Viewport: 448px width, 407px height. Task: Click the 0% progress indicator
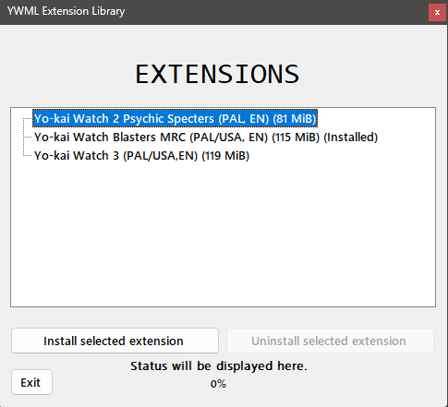[x=218, y=384]
